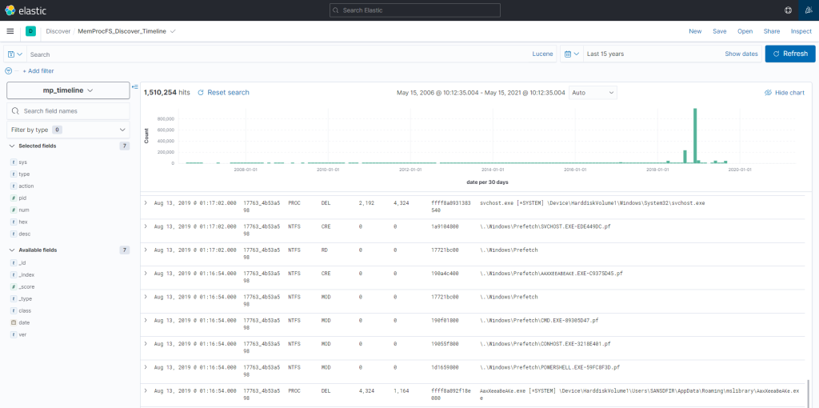Click the green D space avatar
Screen dimensions: 819x408
31,31
